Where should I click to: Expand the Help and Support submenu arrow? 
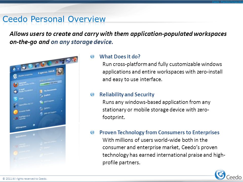(x=62, y=111)
